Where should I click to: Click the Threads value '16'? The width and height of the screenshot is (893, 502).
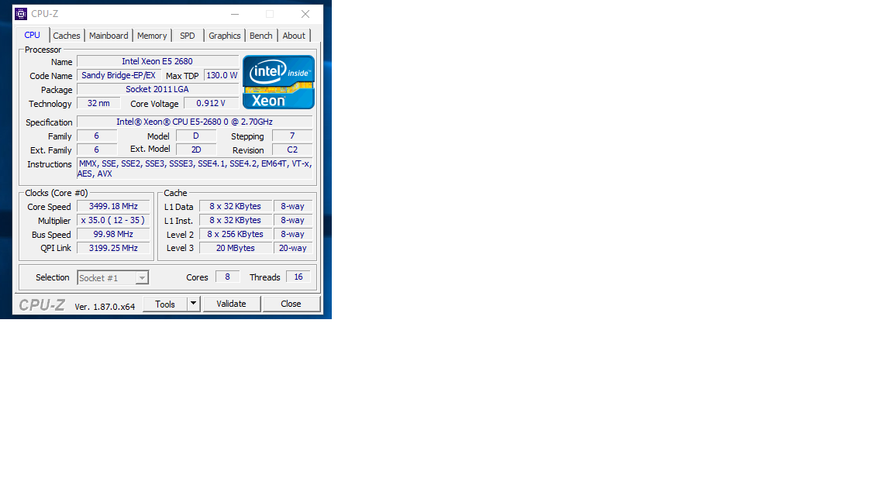298,277
